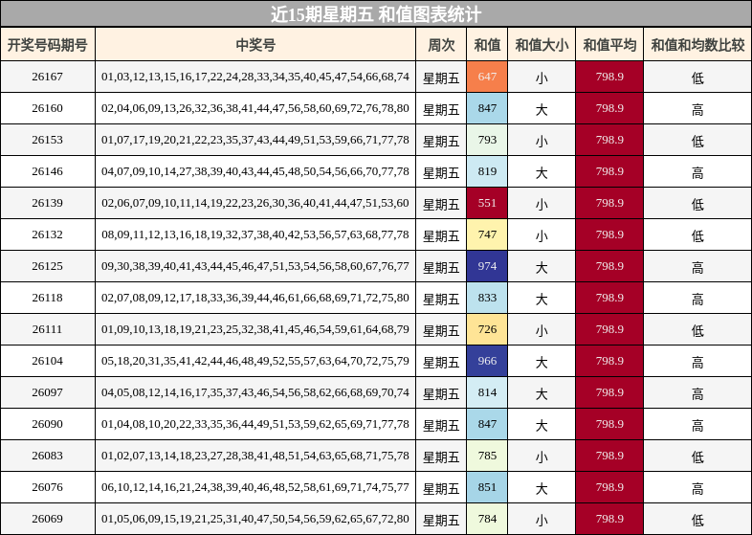
Task: Click the 大 size cell in row 26125
Action: 542,267
